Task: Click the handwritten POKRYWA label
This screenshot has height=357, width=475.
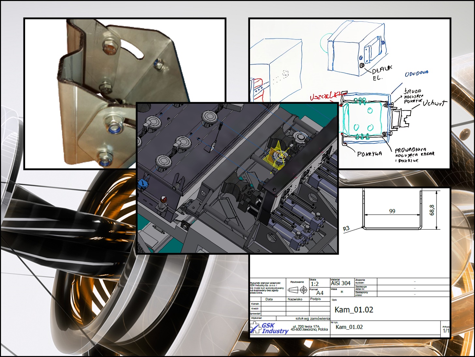Action: pyautogui.click(x=370, y=154)
